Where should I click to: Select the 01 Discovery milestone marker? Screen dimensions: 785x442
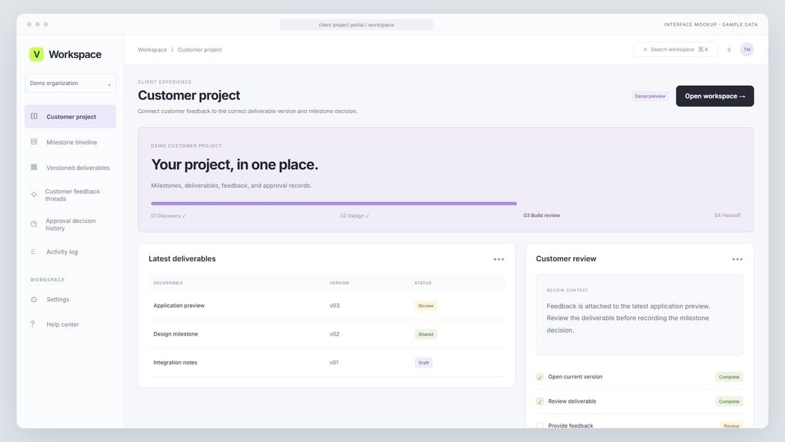(168, 216)
